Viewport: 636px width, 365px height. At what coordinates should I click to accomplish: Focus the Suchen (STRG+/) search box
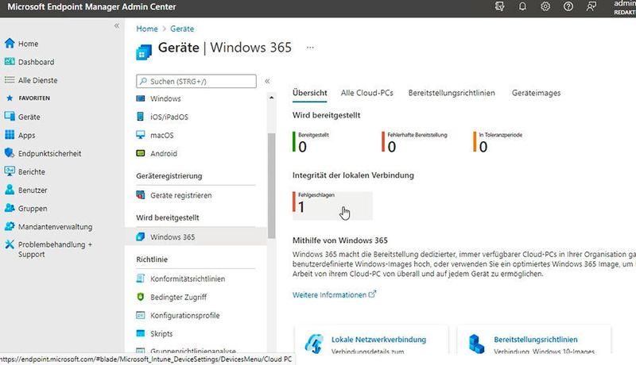click(196, 81)
